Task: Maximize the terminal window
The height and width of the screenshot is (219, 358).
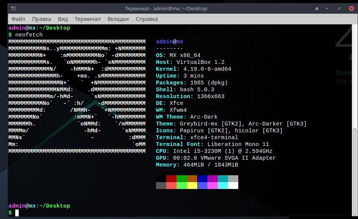Action: pos(339,8)
